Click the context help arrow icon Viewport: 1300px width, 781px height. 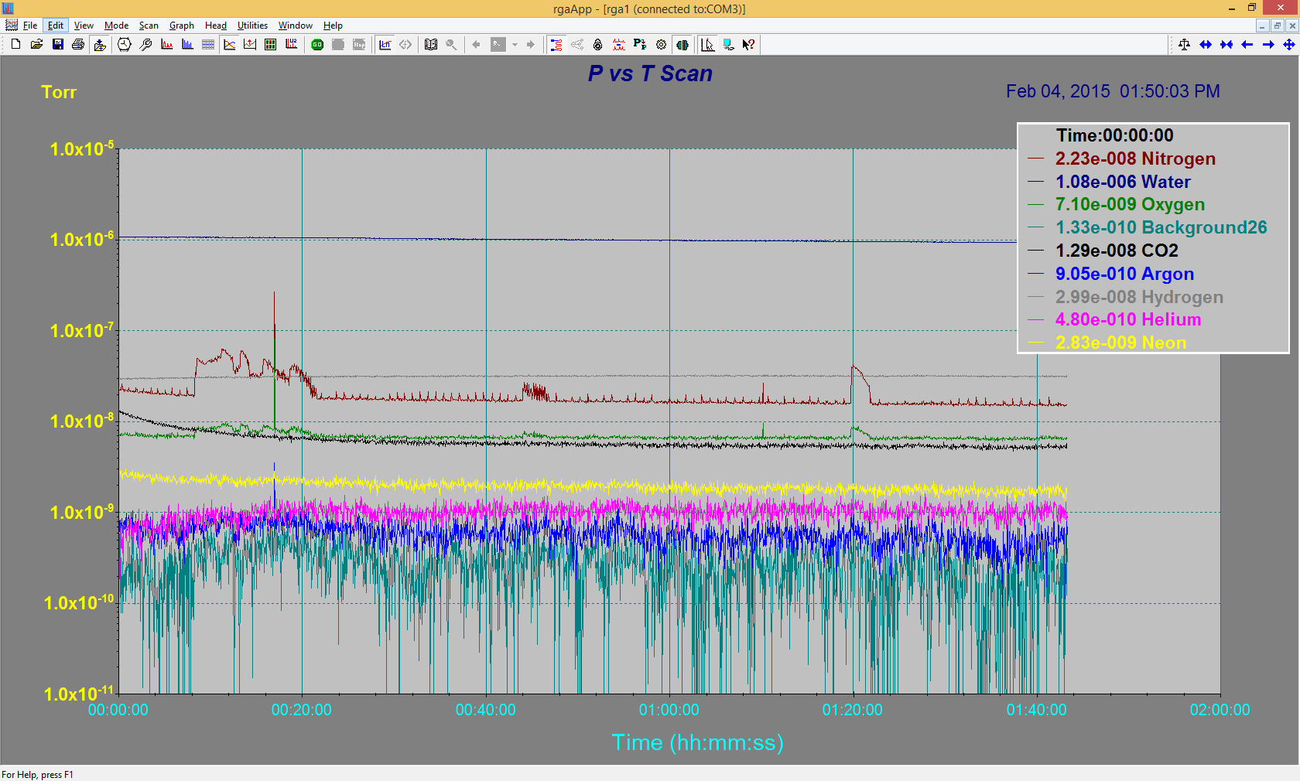(x=748, y=45)
